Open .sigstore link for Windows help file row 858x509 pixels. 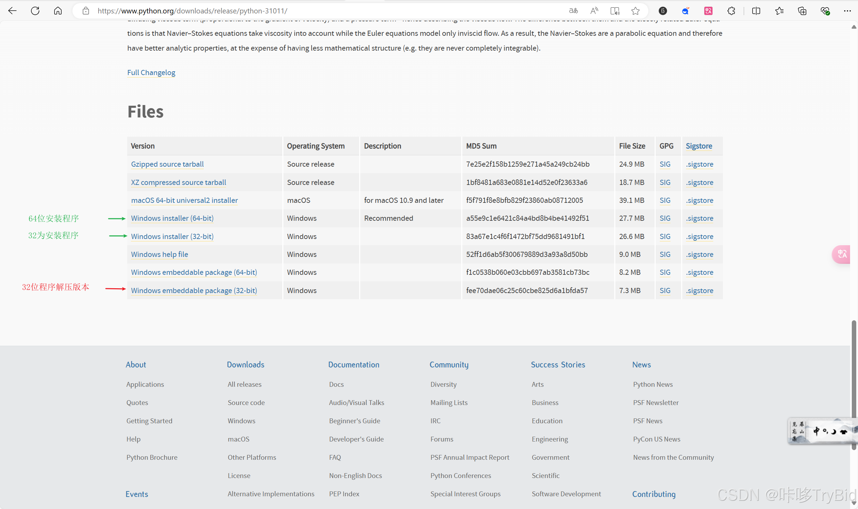[699, 254]
